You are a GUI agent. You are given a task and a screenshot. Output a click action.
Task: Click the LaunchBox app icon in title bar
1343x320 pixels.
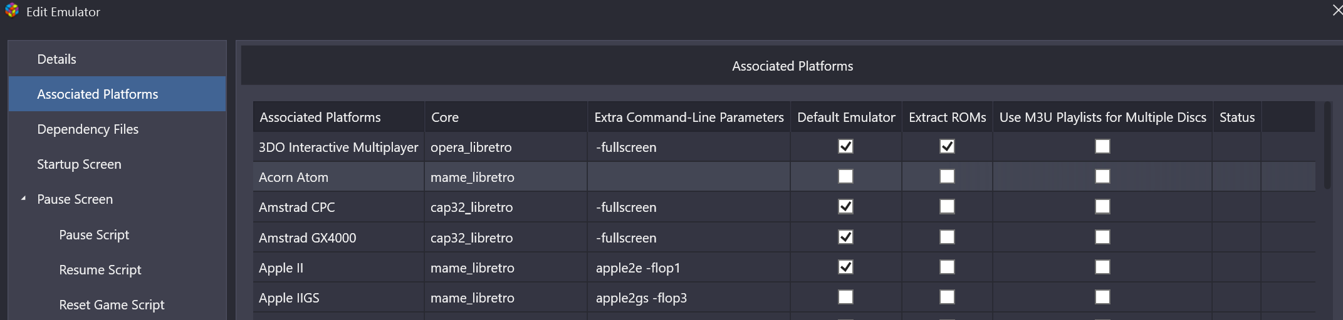click(12, 11)
